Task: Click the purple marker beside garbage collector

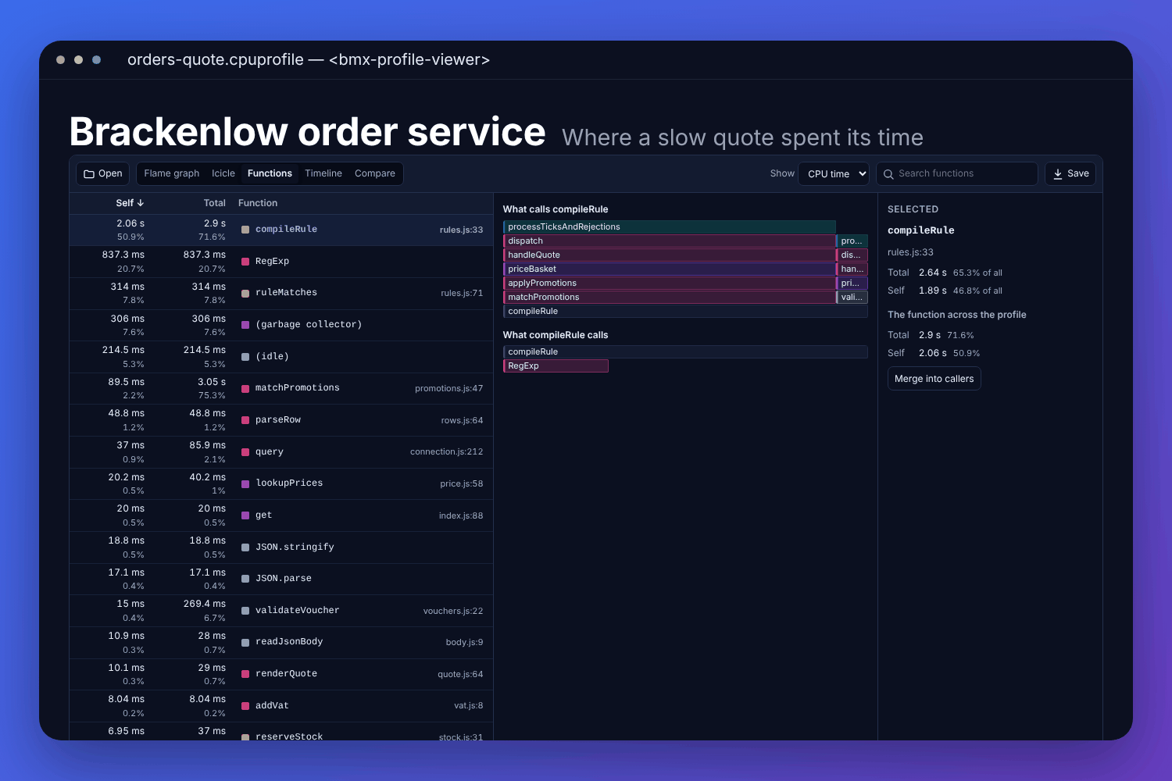Action: point(245,325)
